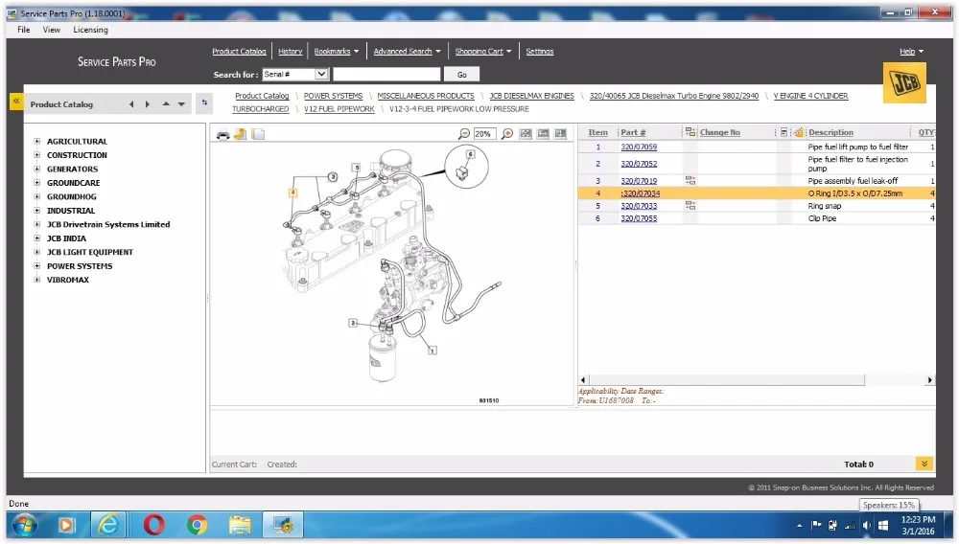
Task: Click the blank page icon in the diagram toolbar
Action: [258, 134]
